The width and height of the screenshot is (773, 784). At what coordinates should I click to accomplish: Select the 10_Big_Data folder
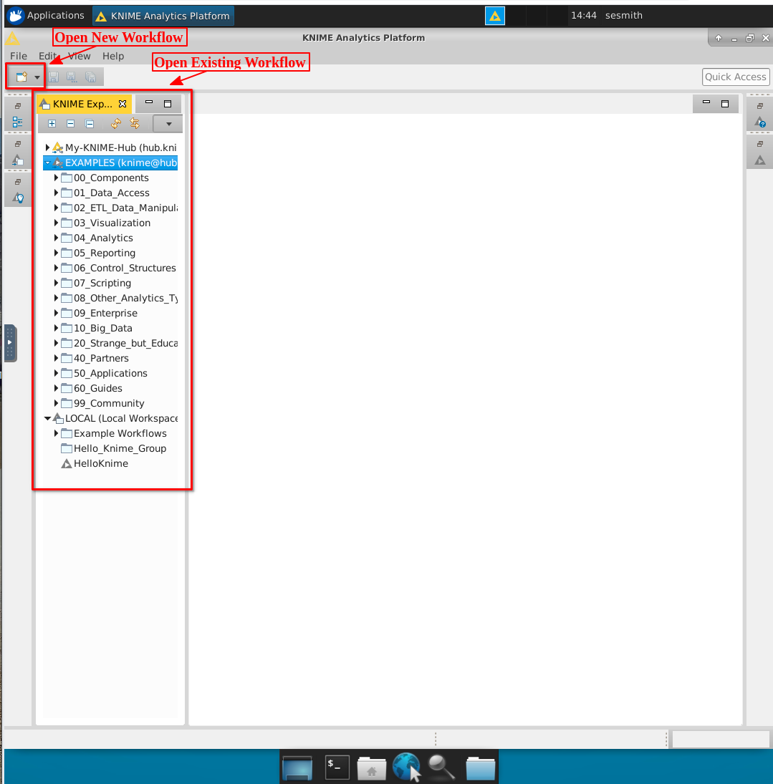[97, 328]
